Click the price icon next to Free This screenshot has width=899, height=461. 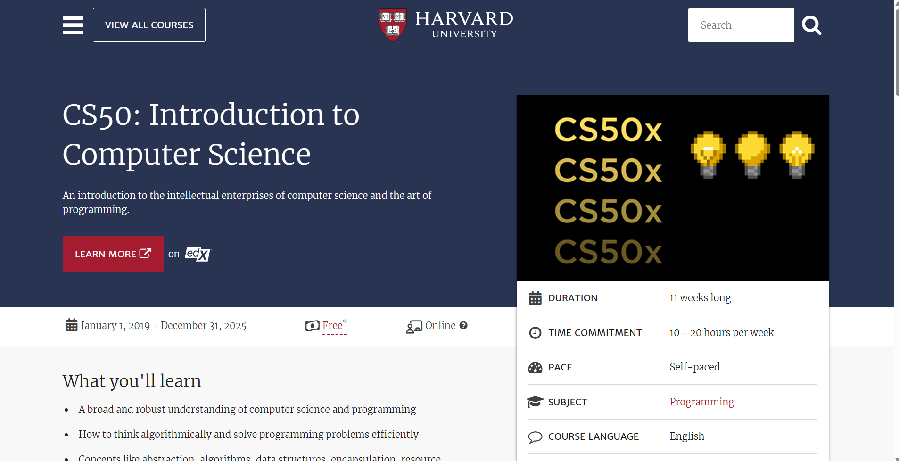(x=311, y=325)
